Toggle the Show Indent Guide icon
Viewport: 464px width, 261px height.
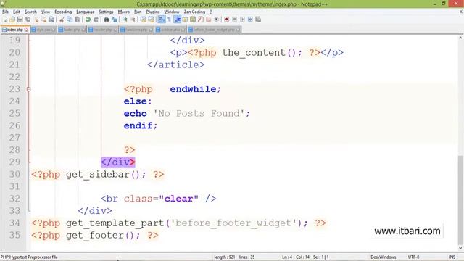178,20
